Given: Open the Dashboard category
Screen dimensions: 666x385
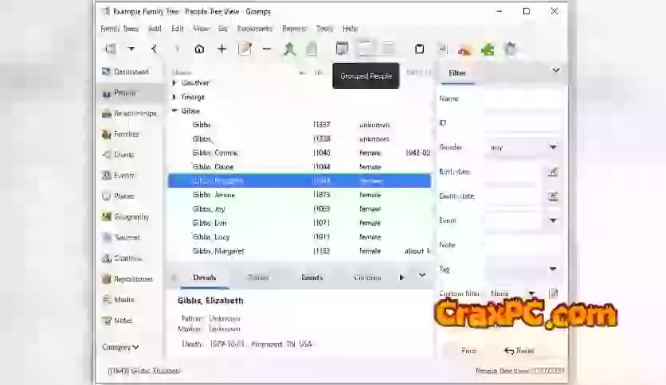Looking at the screenshot, I should pyautogui.click(x=130, y=72).
